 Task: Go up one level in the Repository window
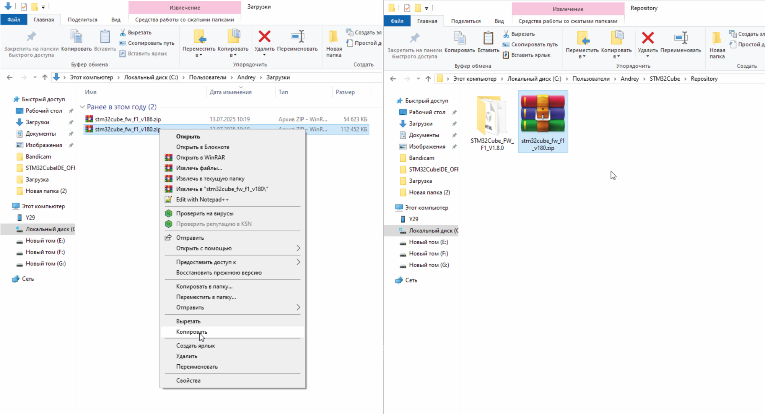click(x=428, y=79)
